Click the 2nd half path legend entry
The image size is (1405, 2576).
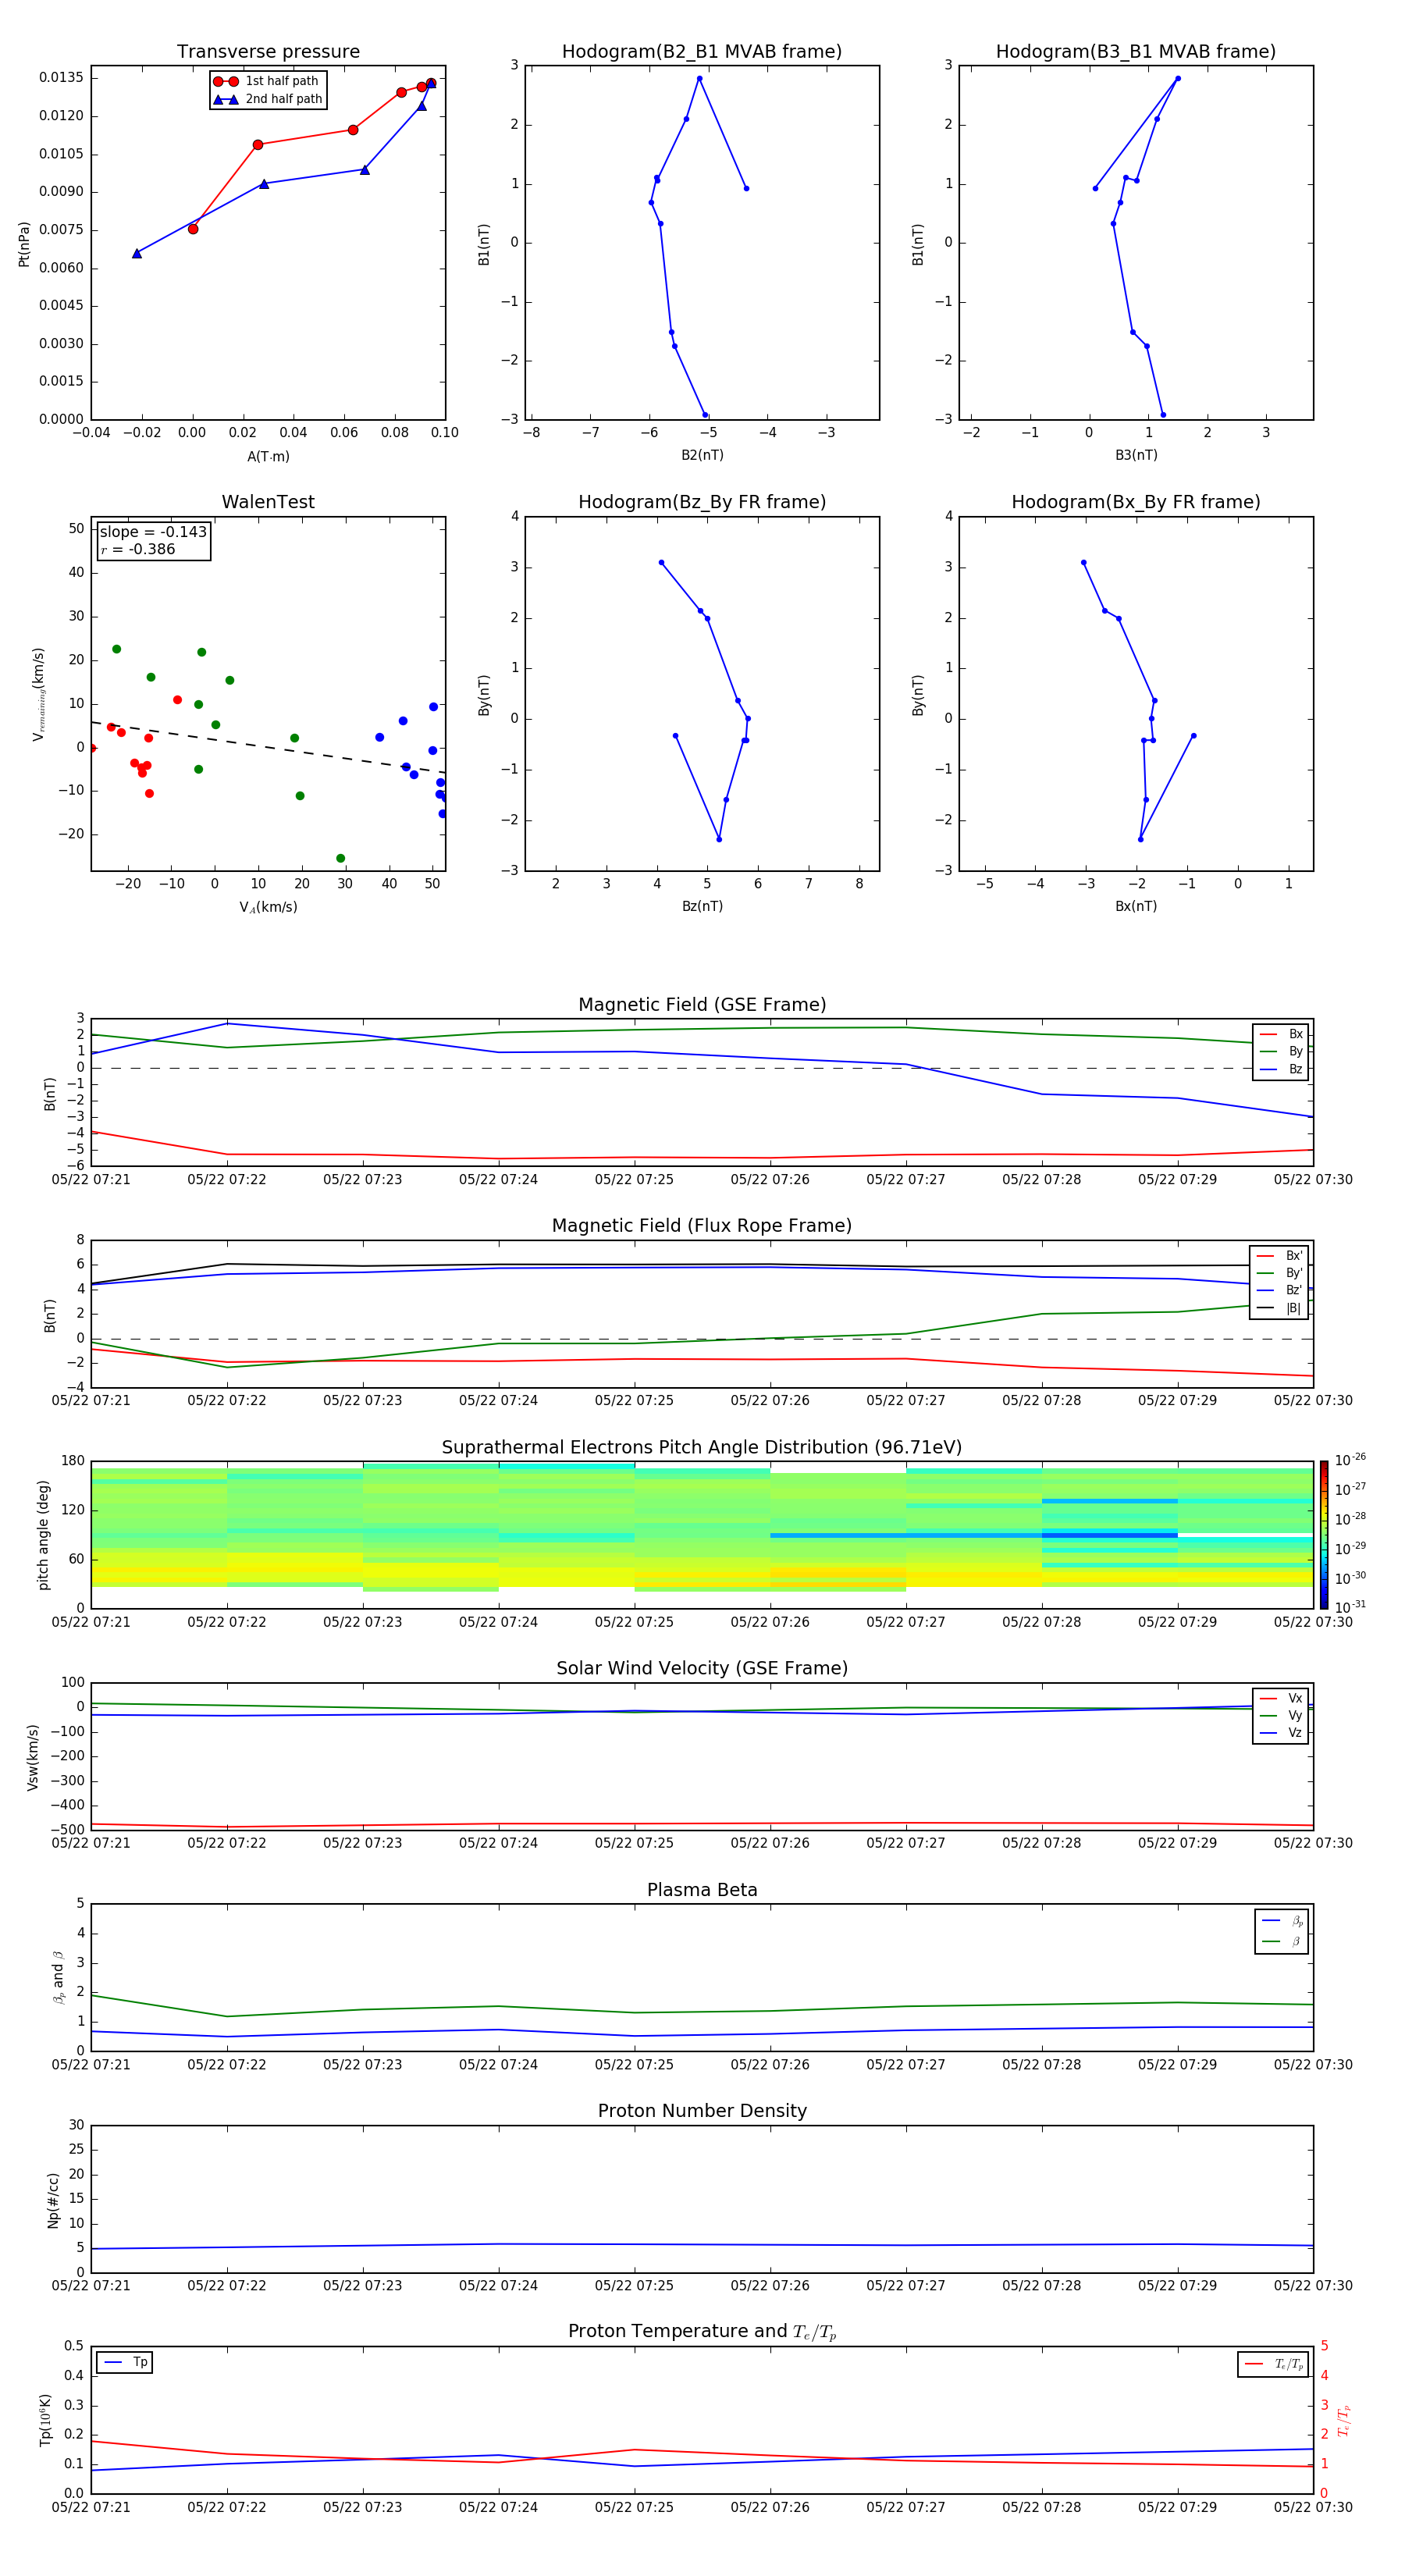pos(267,99)
